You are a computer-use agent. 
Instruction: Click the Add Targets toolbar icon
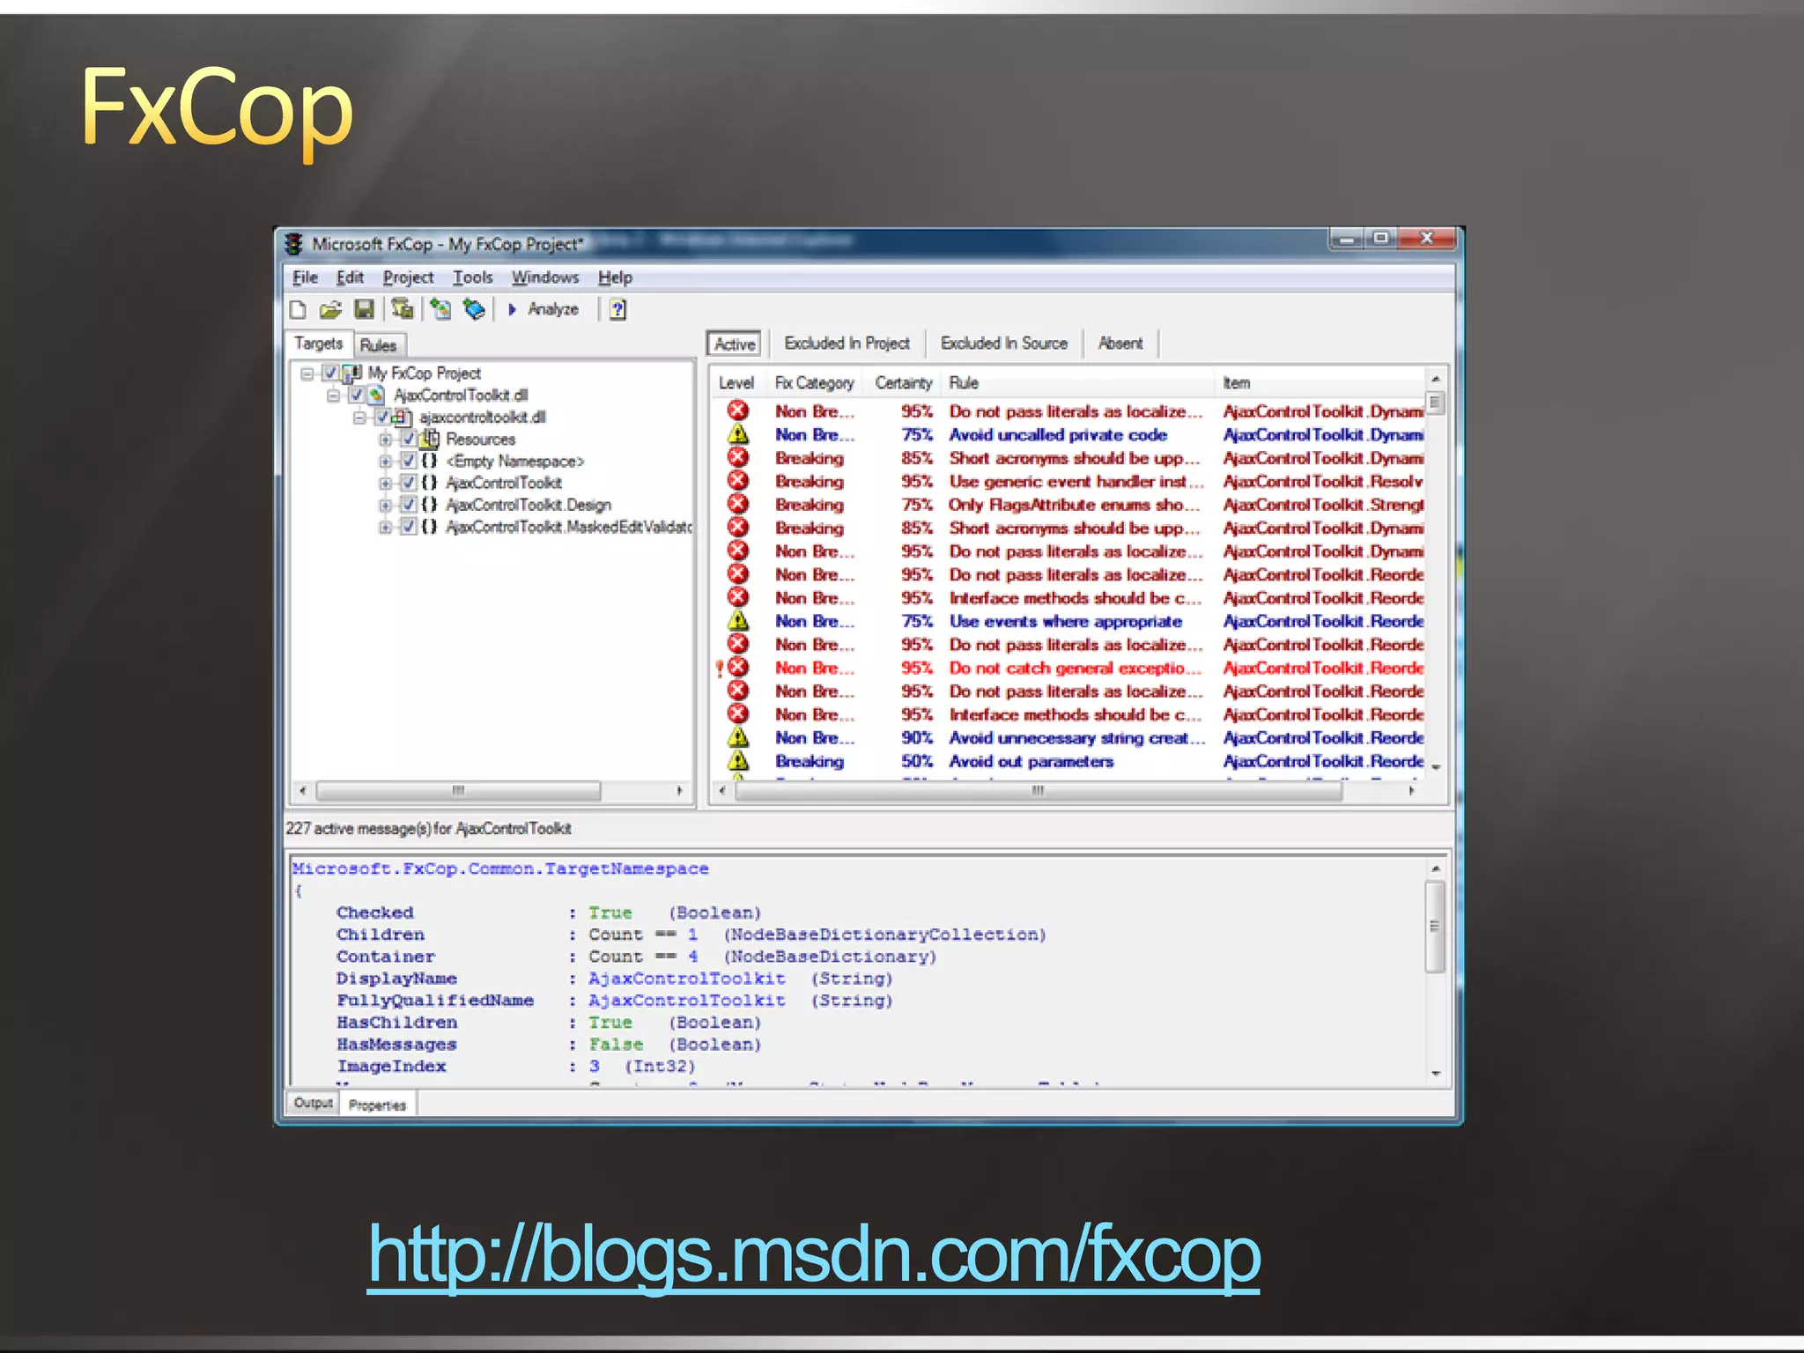(440, 309)
